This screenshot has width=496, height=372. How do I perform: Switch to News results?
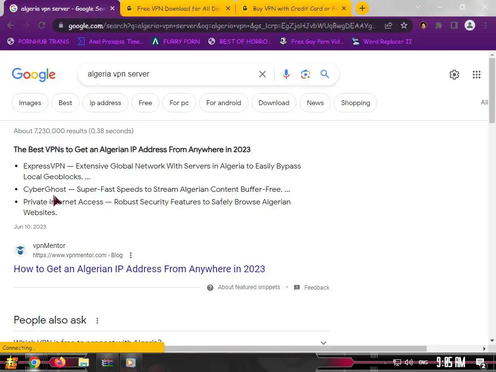pyautogui.click(x=315, y=103)
